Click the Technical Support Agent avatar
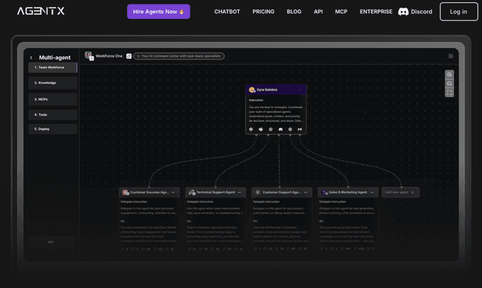The width and height of the screenshot is (482, 288). click(x=192, y=193)
